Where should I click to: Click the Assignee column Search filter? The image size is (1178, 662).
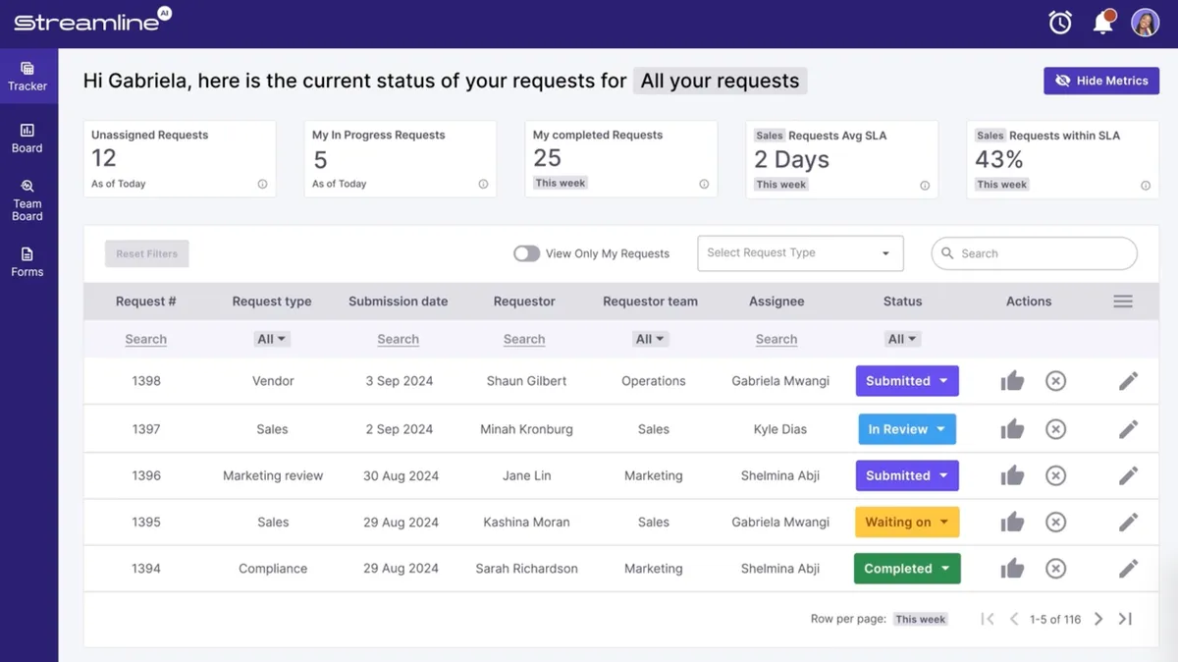point(776,339)
